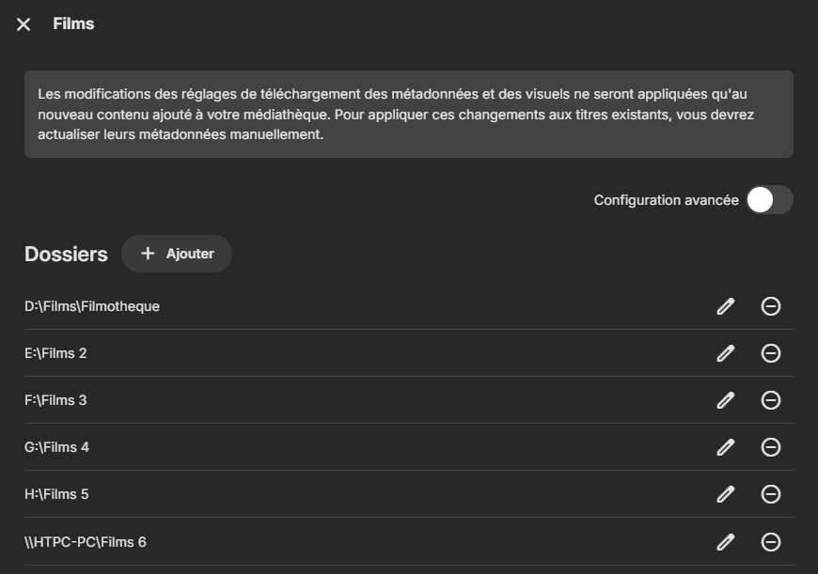Image resolution: width=818 pixels, height=574 pixels.
Task: Remove the G:\Films 4 folder
Action: (x=770, y=447)
